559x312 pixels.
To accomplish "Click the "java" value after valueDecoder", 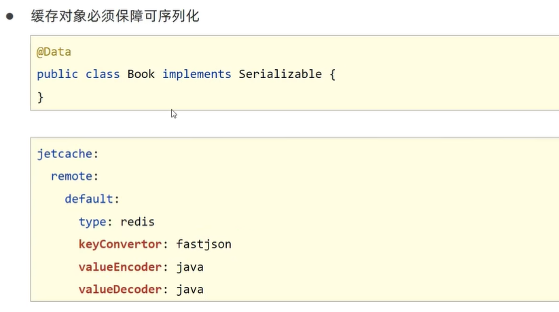I will (x=190, y=290).
